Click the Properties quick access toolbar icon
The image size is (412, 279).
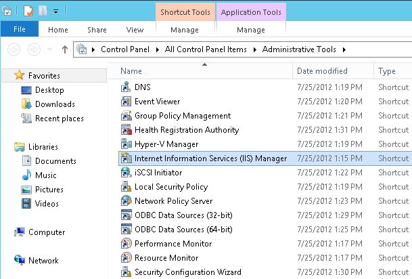tap(28, 11)
